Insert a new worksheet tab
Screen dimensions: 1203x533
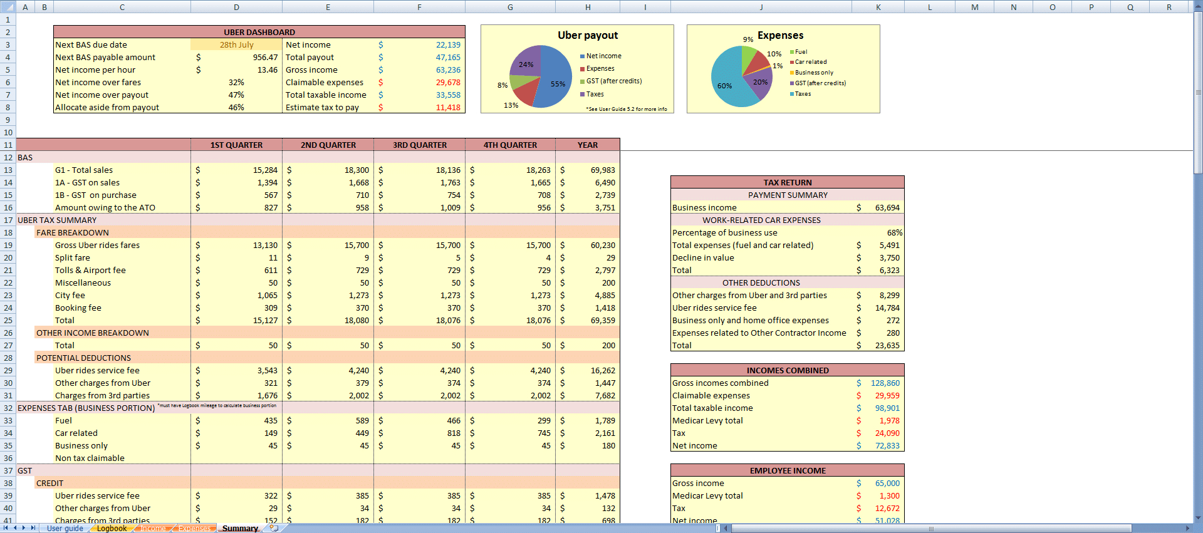[274, 528]
